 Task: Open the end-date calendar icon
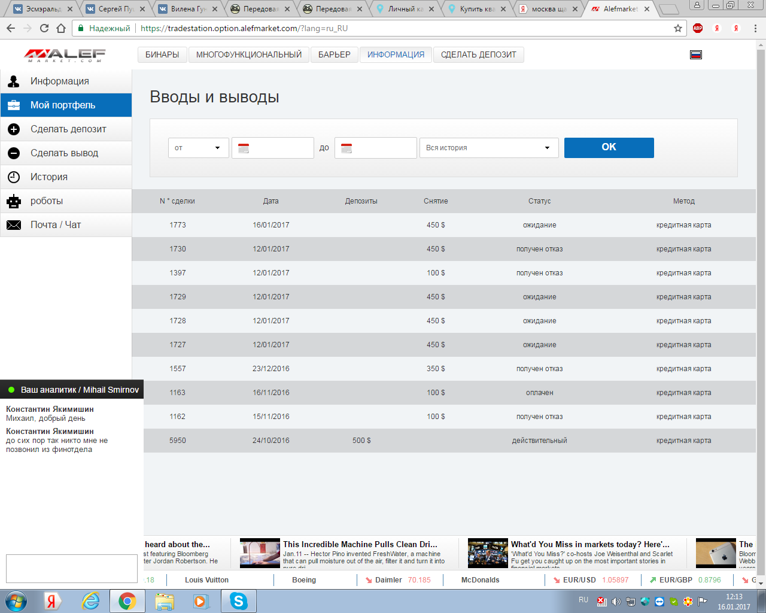(346, 148)
